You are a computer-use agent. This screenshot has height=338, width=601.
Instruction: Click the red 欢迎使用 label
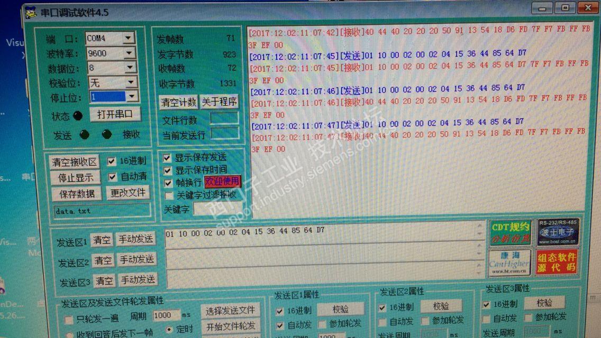click(222, 182)
